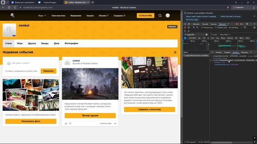Open DevTools main settings gear icon
257x144 pixels.
point(247,24)
